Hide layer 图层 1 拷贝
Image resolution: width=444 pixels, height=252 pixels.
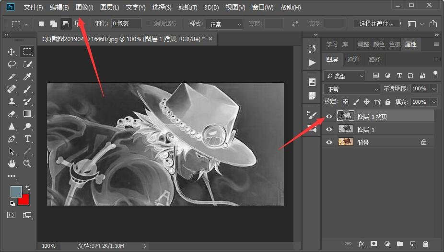tap(329, 116)
